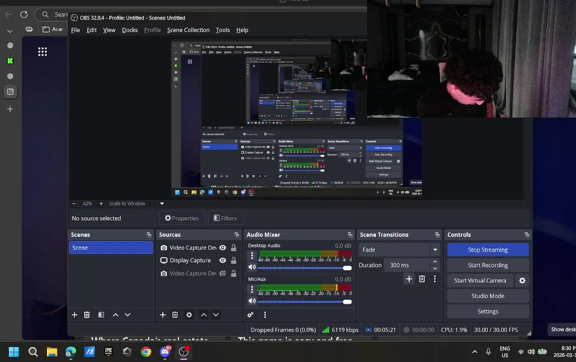Image resolution: width=576 pixels, height=362 pixels.
Task: Open the Scene Collection menu
Action: click(188, 30)
